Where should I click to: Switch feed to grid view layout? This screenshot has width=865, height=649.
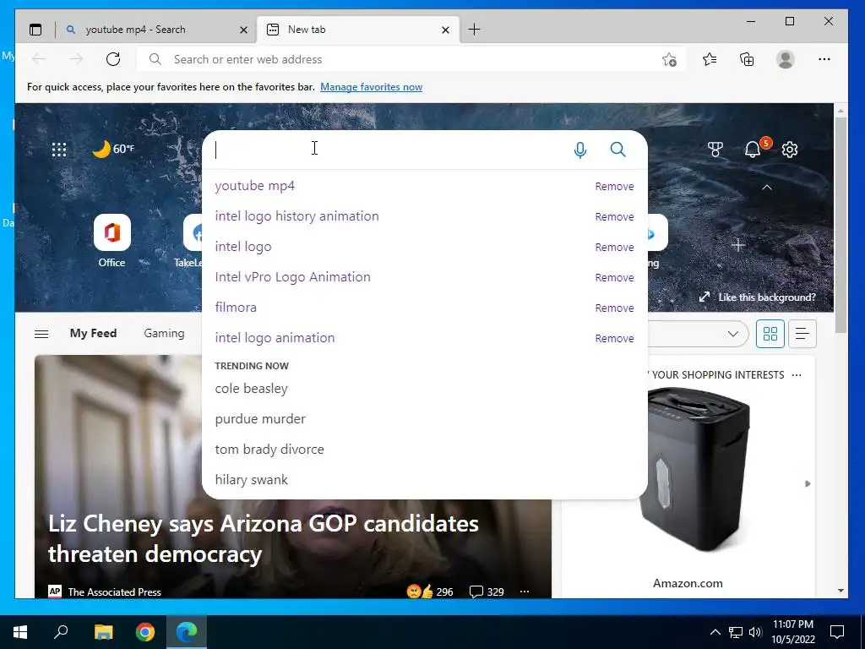tap(770, 334)
